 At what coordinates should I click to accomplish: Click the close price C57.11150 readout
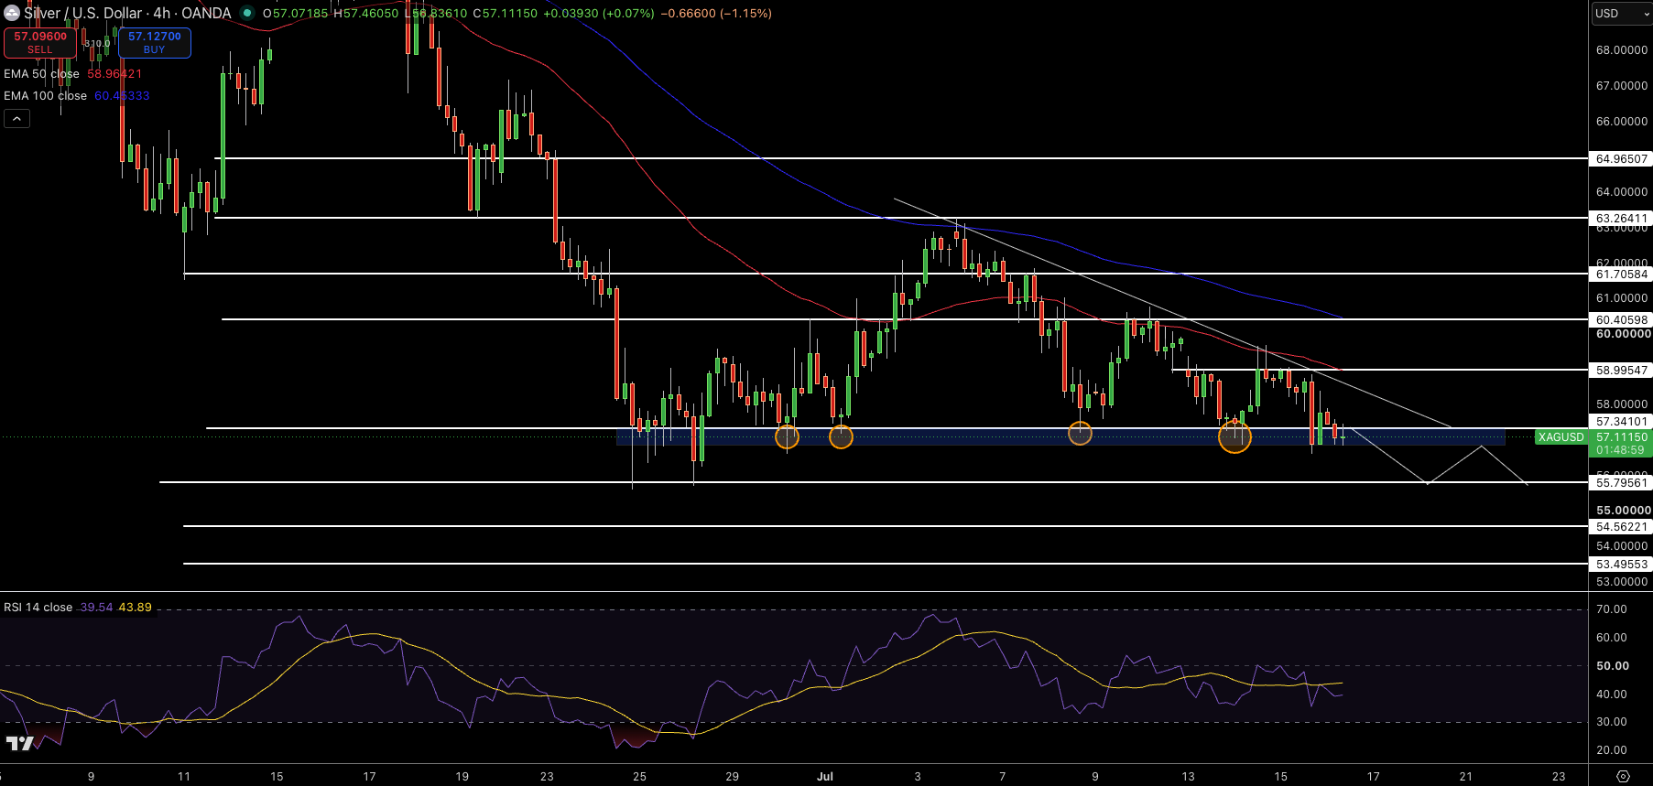coord(506,14)
